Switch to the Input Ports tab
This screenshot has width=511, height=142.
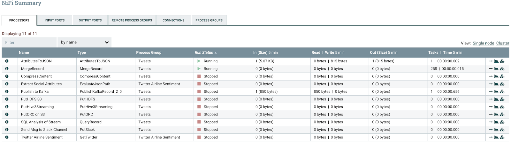(x=55, y=20)
